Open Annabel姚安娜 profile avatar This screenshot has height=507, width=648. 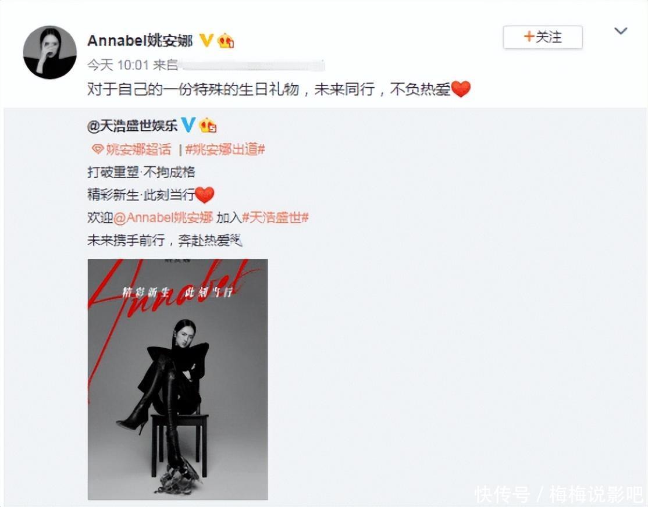tap(49, 52)
